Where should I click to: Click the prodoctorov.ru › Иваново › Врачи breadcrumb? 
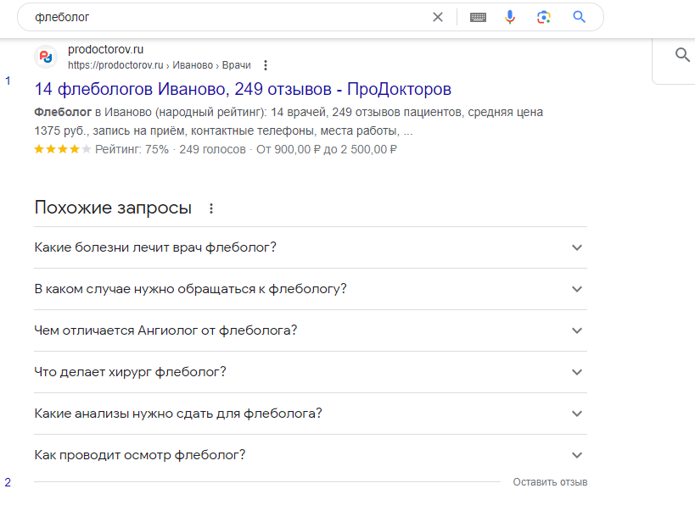coord(159,65)
